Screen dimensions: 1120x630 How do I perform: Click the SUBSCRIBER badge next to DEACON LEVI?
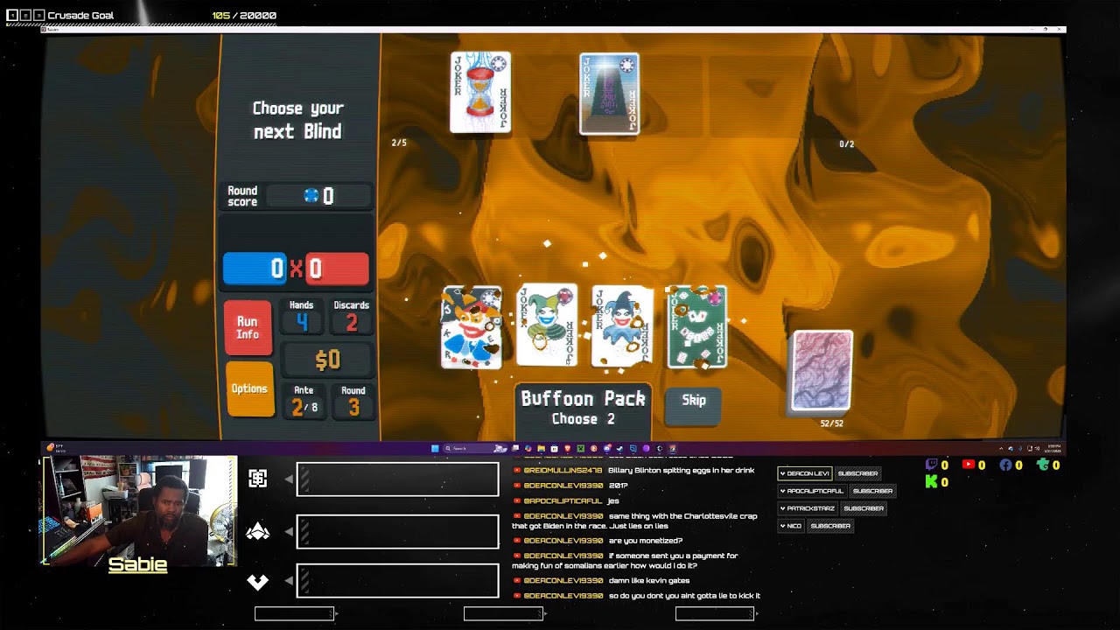pyautogui.click(x=857, y=473)
